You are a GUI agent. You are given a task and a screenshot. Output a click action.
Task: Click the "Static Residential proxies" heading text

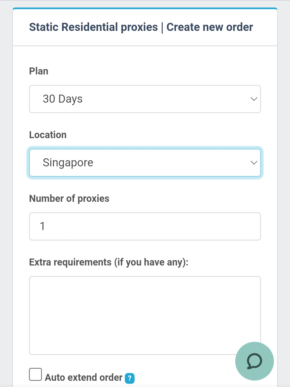pyautogui.click(x=93, y=27)
